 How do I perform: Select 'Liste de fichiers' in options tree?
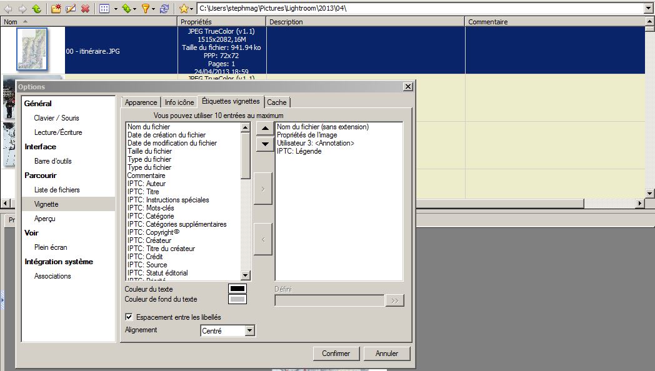[x=57, y=190]
